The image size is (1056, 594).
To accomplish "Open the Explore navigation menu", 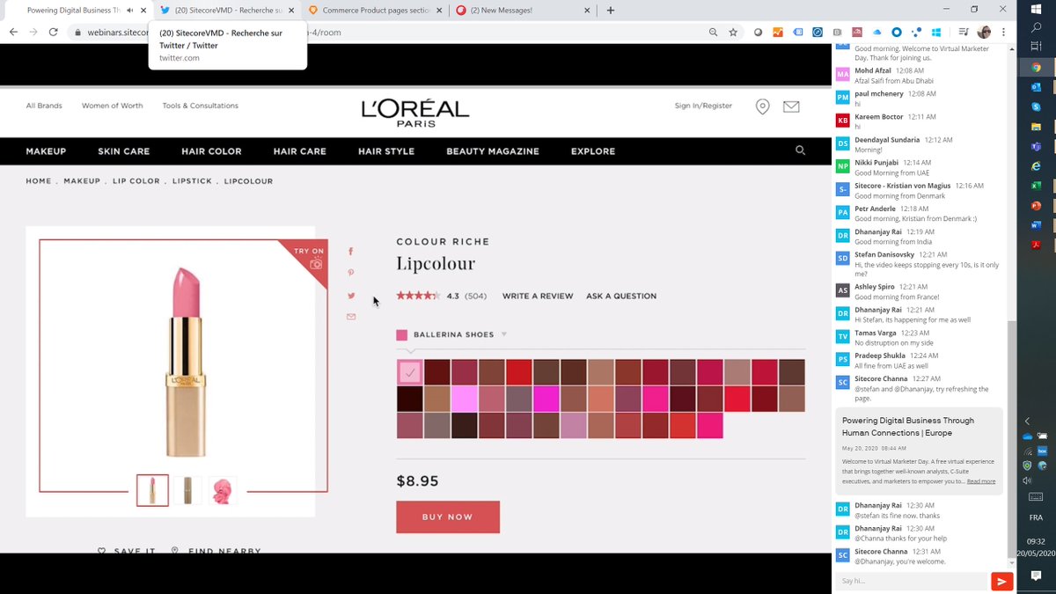I will pos(593,151).
